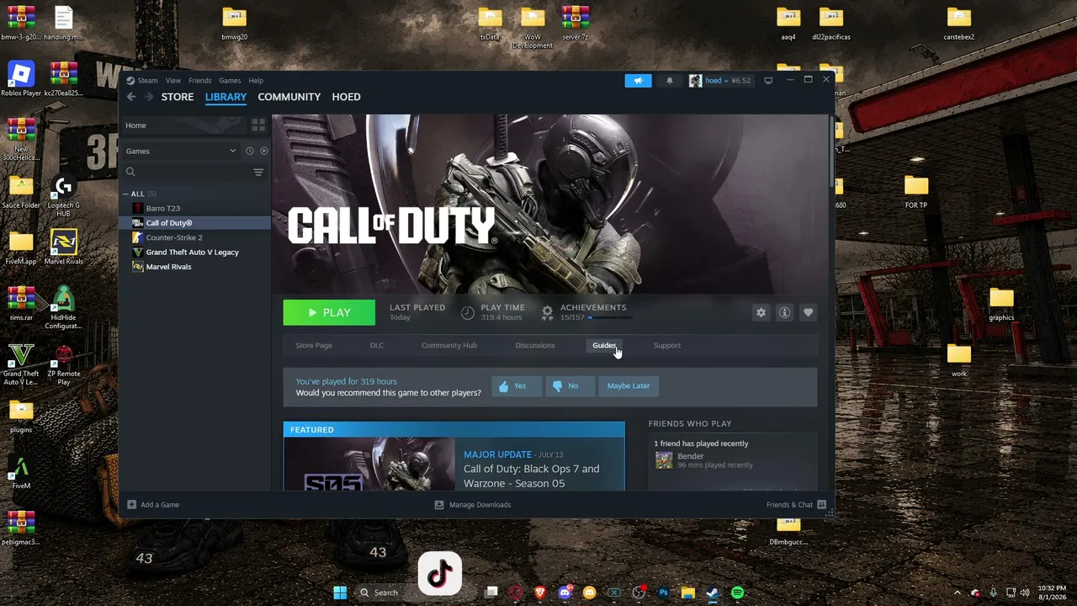Collapse the ALL games category
Image resolution: width=1077 pixels, height=606 pixels.
point(125,194)
